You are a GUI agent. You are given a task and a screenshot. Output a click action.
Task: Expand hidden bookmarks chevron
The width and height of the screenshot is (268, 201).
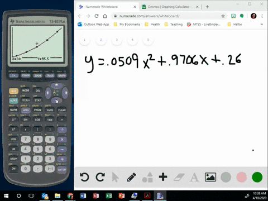pos(262,24)
